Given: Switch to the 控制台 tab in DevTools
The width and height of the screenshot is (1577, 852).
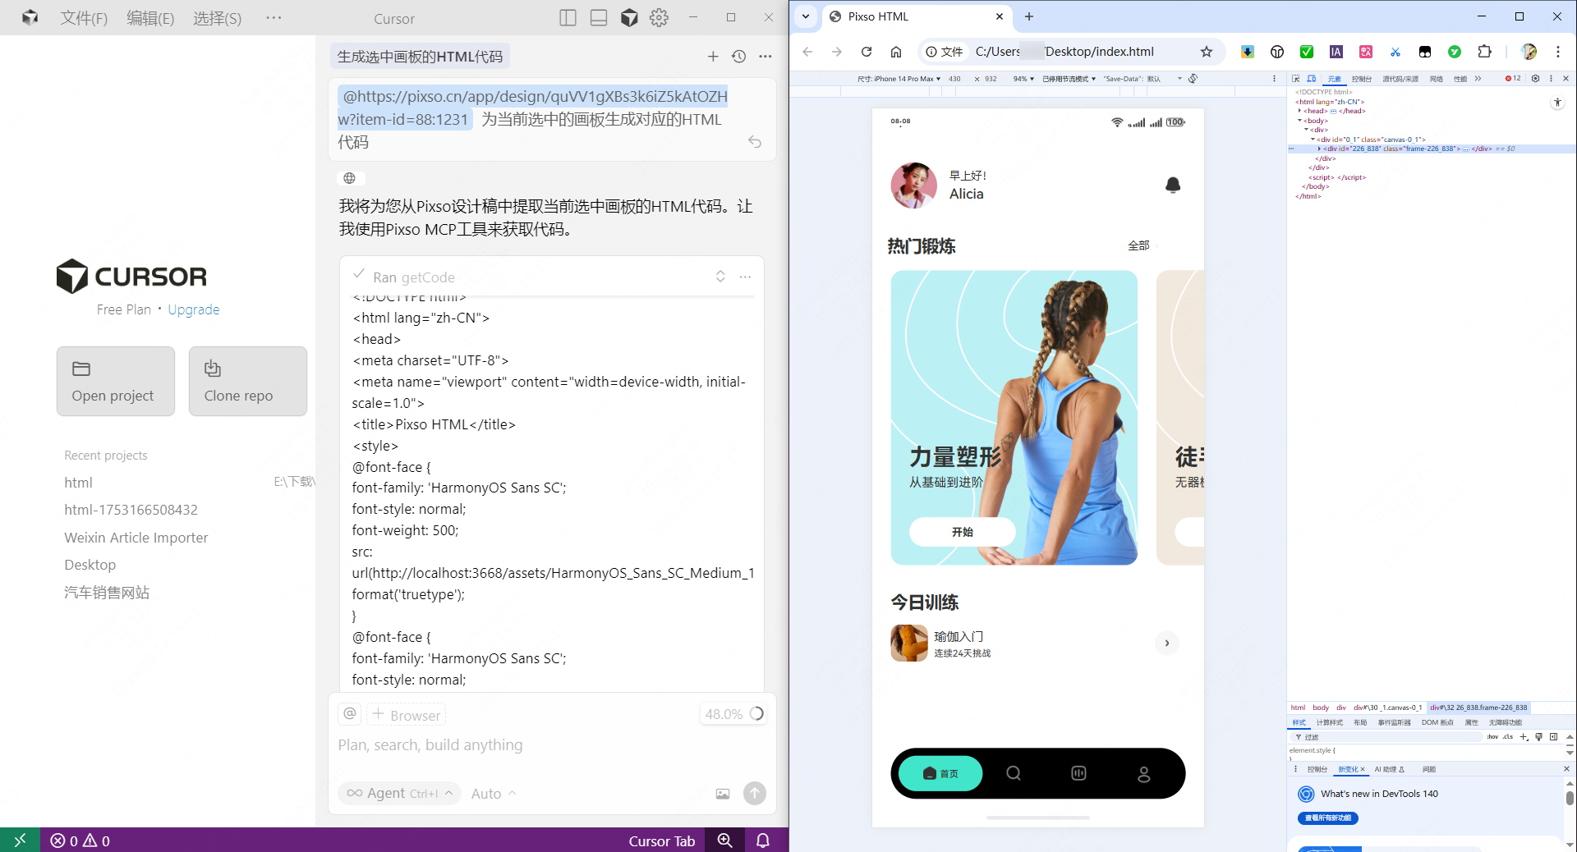Looking at the screenshot, I should [1360, 79].
